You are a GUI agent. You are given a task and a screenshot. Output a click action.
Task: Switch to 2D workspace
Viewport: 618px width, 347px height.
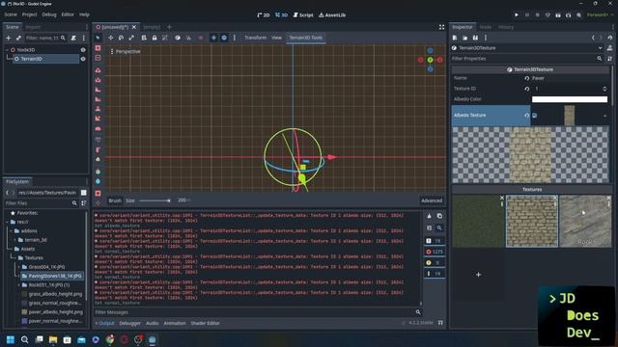[264, 15]
